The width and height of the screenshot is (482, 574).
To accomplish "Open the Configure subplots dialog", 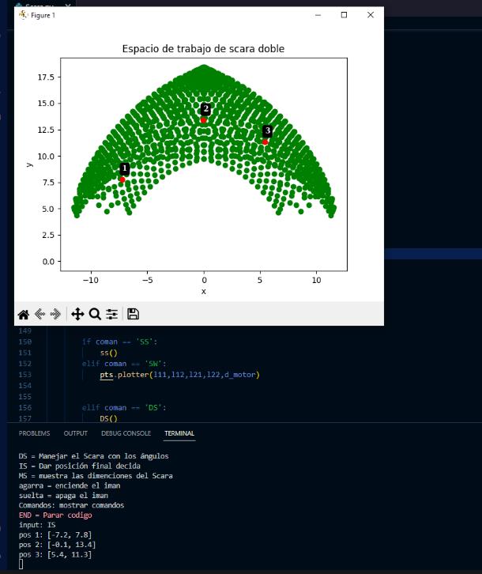I will click(x=111, y=314).
